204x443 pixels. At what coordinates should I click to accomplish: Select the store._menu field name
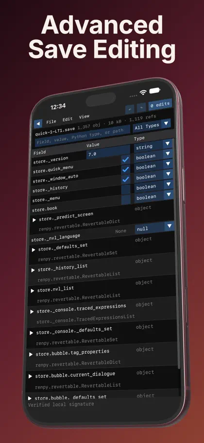tap(46, 199)
